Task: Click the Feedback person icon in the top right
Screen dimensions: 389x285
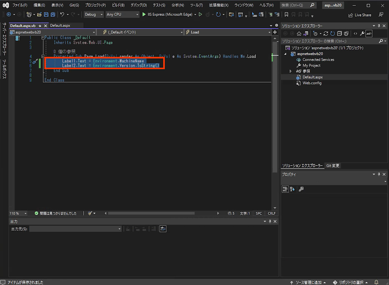Action: click(x=381, y=15)
